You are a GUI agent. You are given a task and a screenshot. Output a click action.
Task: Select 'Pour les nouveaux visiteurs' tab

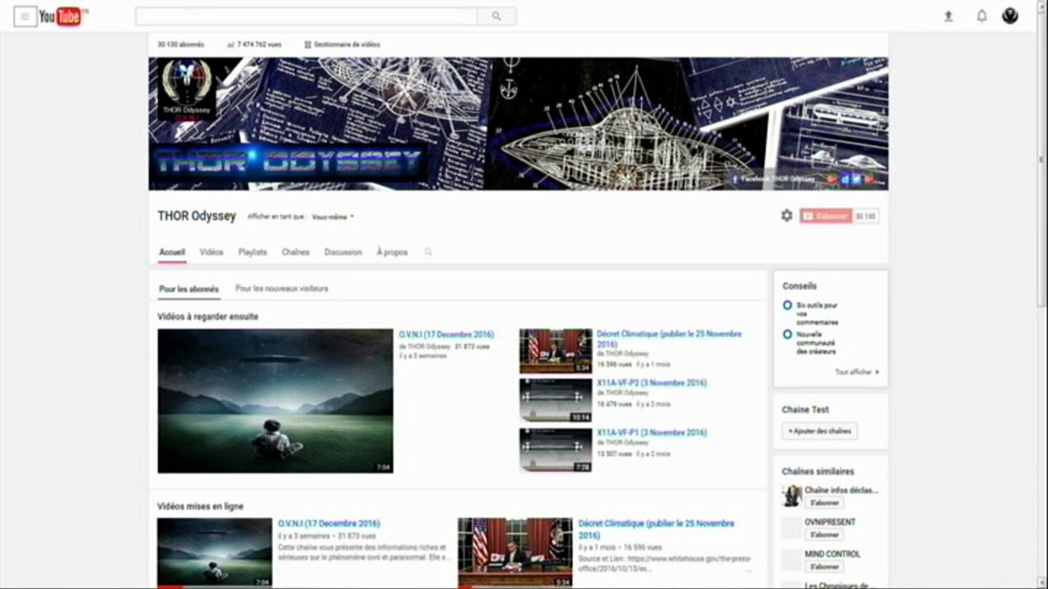282,289
